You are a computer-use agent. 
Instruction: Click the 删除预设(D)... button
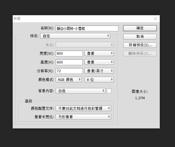(140, 54)
